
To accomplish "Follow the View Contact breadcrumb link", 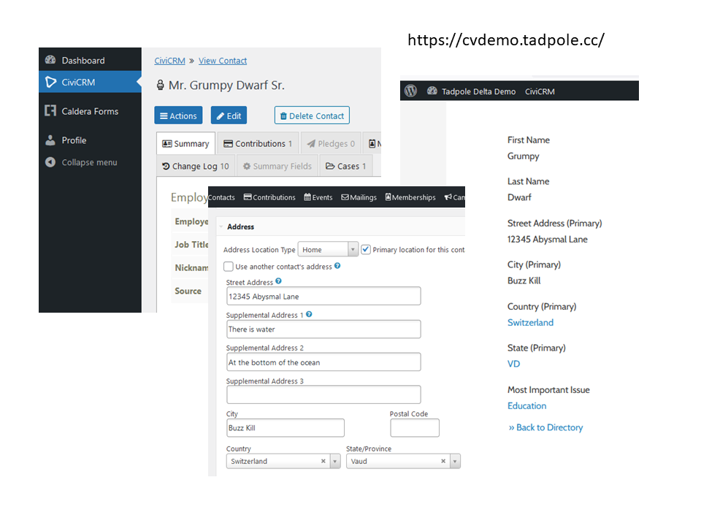I will pos(223,61).
